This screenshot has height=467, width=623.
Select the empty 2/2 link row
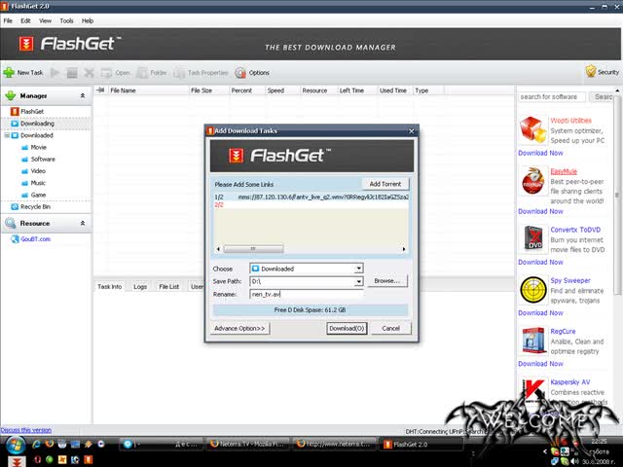[311, 205]
